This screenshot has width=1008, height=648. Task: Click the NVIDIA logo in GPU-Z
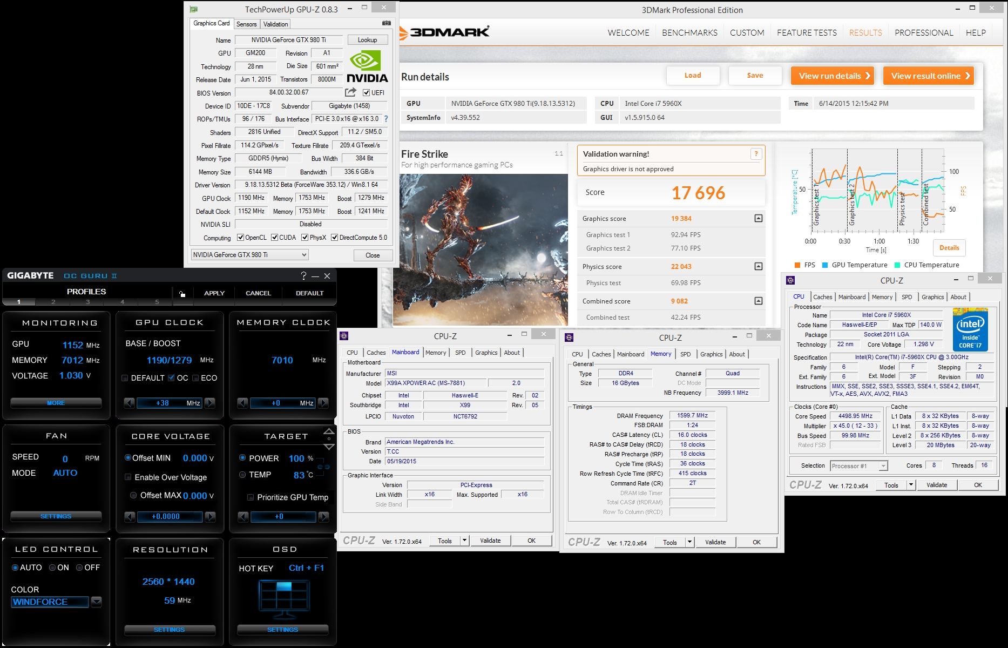pos(367,67)
